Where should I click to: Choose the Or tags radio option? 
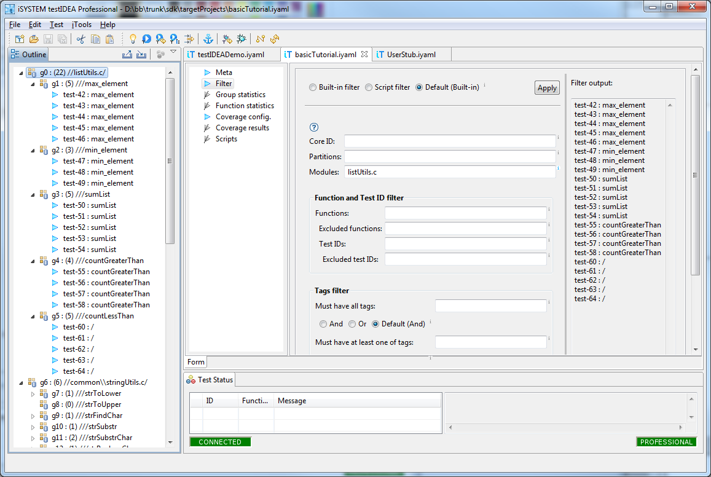tap(352, 324)
